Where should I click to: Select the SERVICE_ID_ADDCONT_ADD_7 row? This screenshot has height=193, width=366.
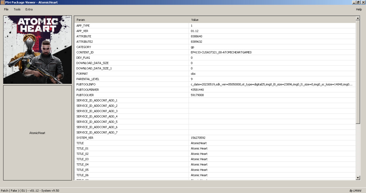(x=215, y=133)
